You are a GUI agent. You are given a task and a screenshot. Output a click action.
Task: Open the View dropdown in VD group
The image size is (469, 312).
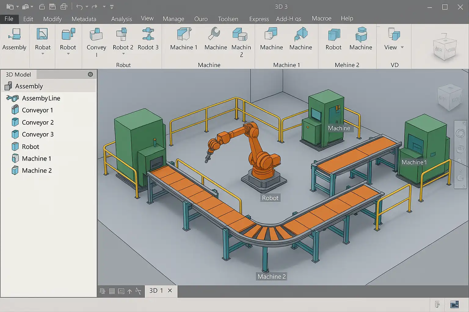click(402, 47)
